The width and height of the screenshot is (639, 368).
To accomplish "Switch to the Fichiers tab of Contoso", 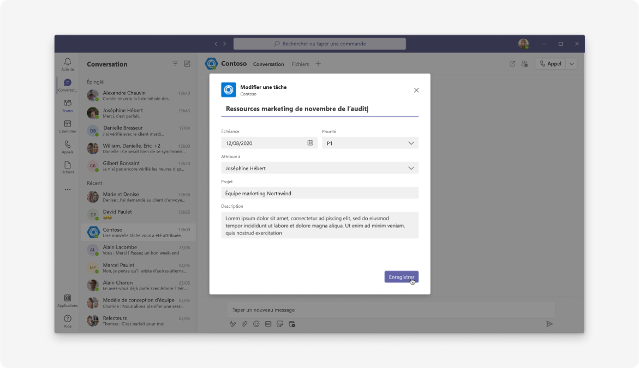I will [x=300, y=64].
